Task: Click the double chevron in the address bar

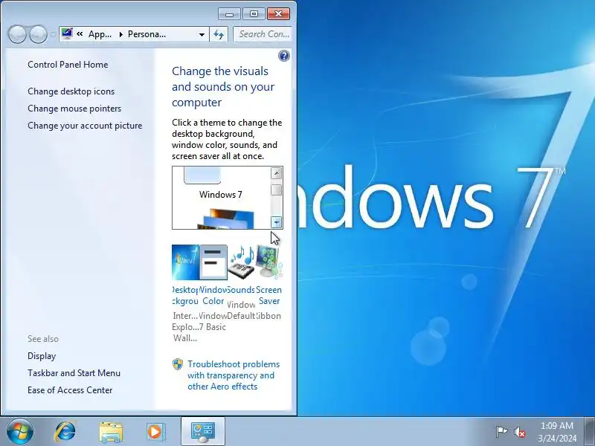Action: tap(80, 33)
